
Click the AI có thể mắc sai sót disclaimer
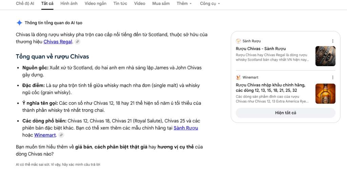(x=58, y=165)
